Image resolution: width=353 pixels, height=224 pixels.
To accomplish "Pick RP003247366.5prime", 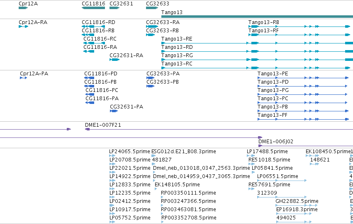I will click(188, 201).
